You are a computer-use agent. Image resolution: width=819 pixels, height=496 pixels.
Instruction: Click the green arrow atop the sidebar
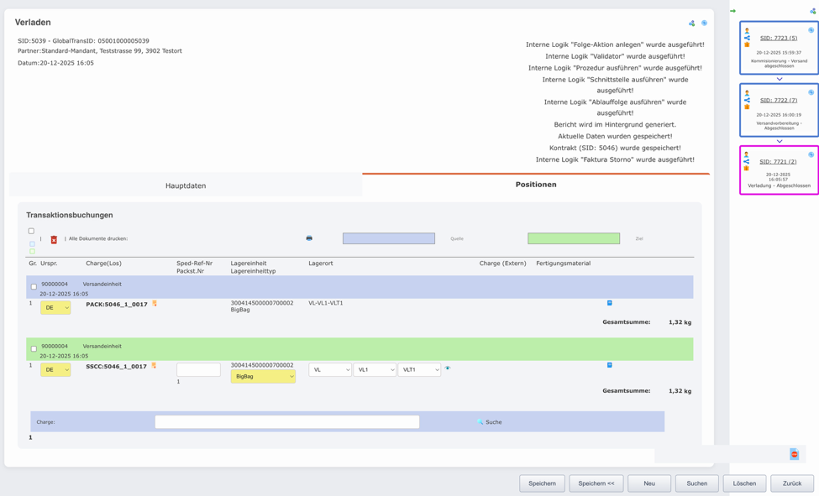point(732,11)
